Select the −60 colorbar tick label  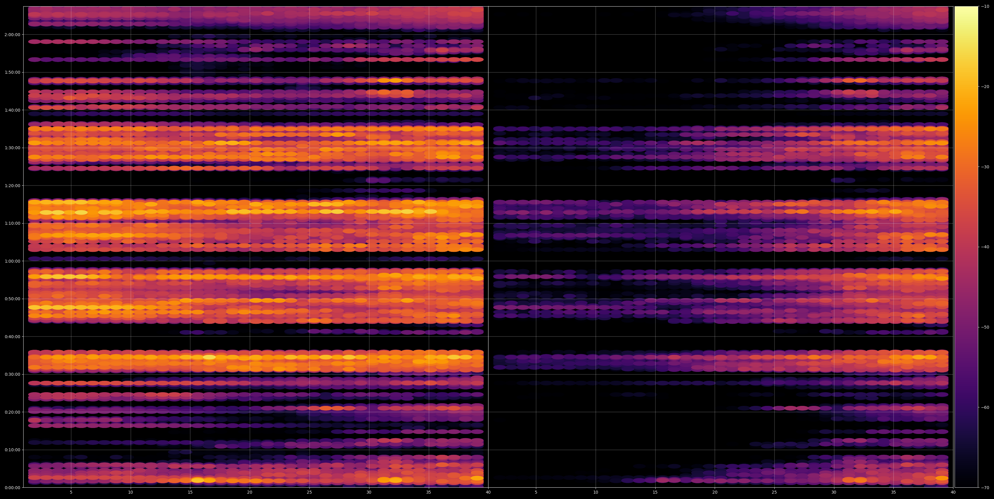[x=985, y=408]
